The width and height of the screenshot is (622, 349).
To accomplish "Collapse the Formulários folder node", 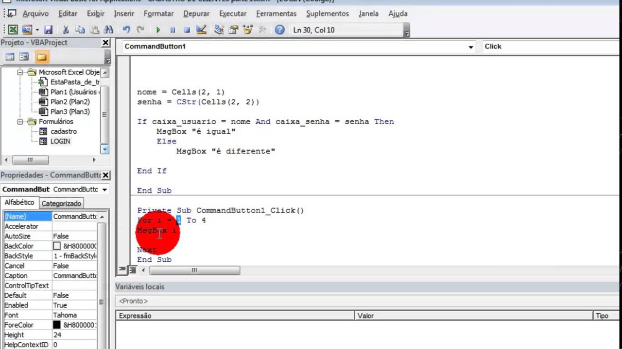I will 20,122.
